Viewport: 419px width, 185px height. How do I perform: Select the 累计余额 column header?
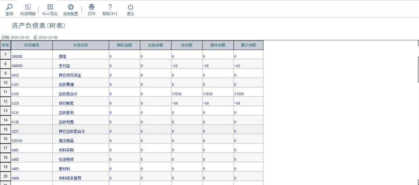pos(249,45)
